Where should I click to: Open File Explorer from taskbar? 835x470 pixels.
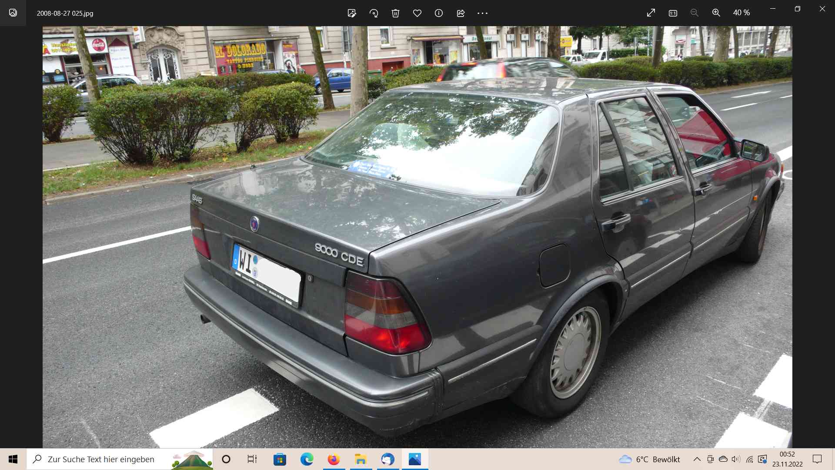(x=361, y=459)
